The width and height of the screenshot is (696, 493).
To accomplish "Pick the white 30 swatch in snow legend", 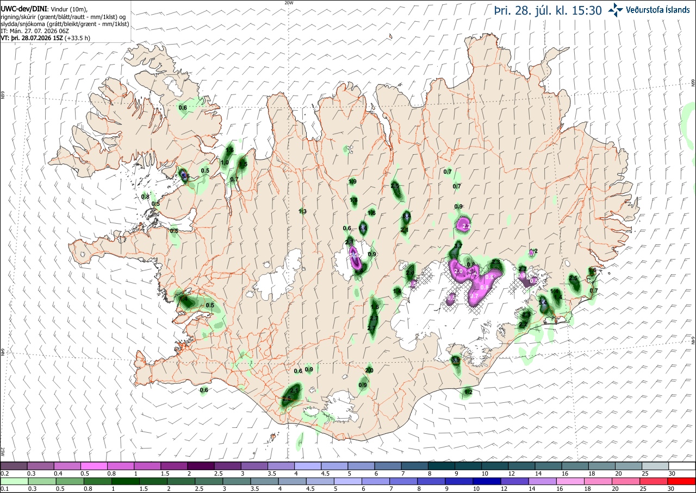I will (682, 466).
